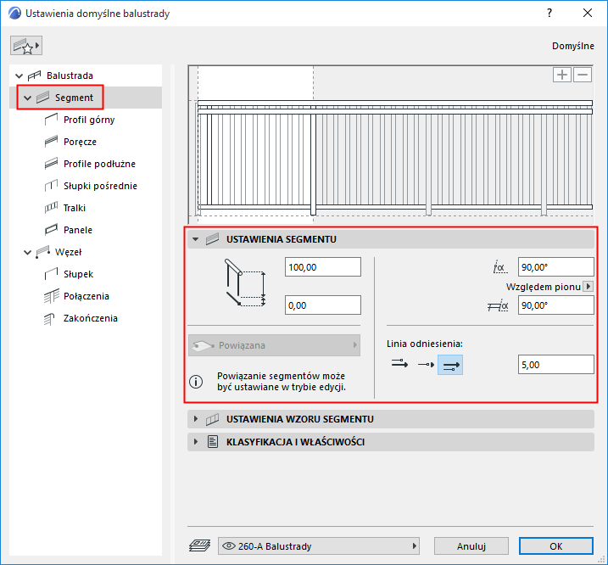This screenshot has width=608, height=565.
Task: Collapse the Segment tree node
Action: coord(27,98)
